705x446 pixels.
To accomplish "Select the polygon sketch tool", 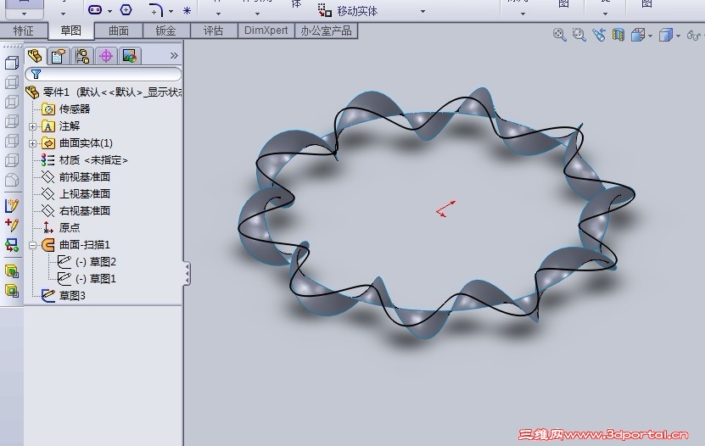I will tap(126, 9).
